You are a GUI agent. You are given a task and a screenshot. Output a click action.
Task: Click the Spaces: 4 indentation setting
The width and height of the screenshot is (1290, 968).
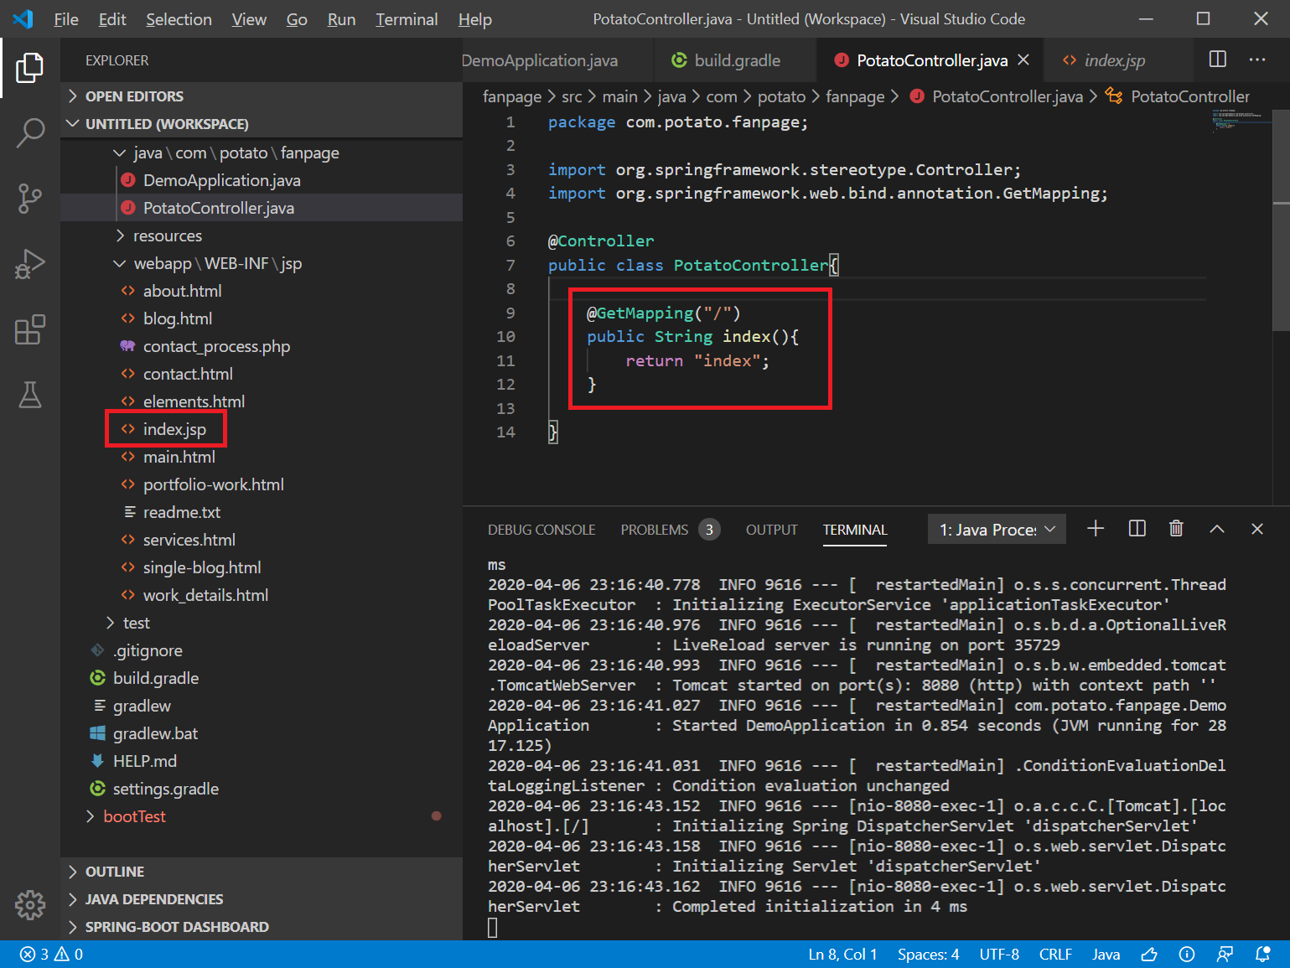[928, 955]
